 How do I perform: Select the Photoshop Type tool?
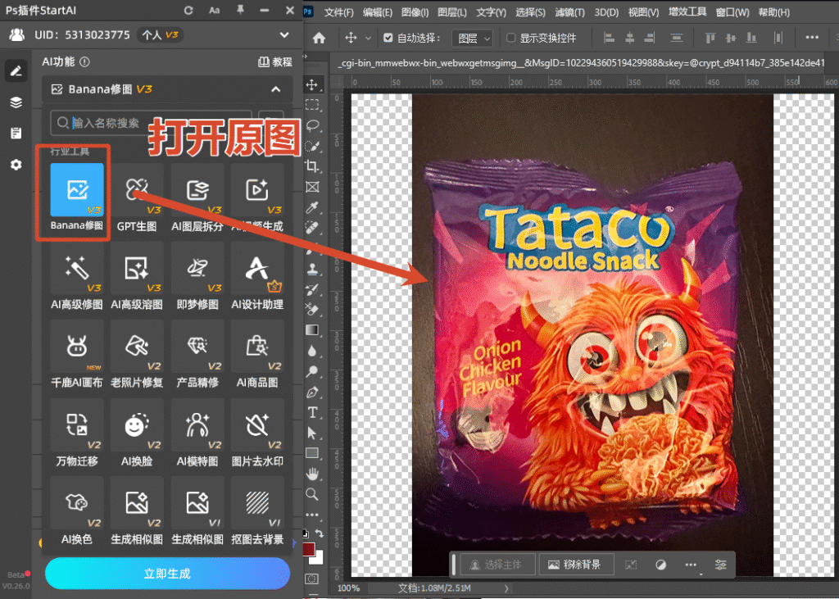312,413
